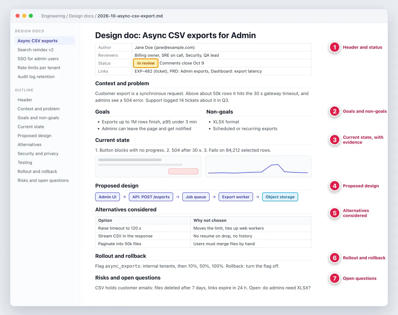Click the Export worker node
398x315 pixels.
[236, 197]
